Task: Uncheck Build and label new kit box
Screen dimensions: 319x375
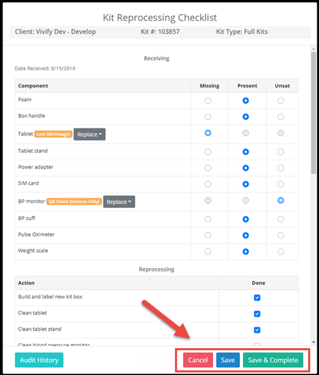Action: click(257, 298)
